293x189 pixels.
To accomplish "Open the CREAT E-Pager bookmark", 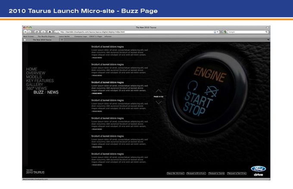I will click(96, 37).
